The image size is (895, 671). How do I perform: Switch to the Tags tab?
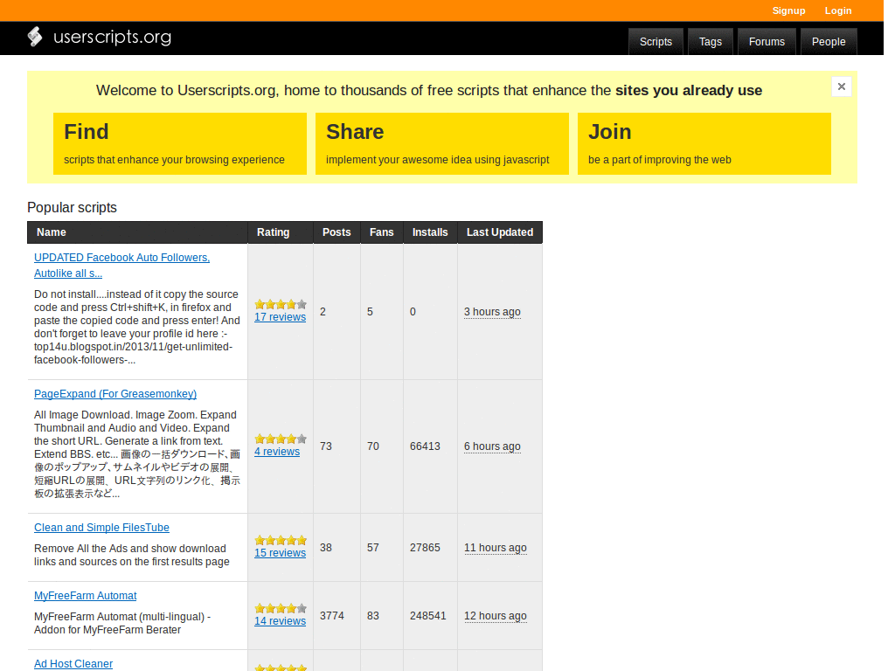(711, 42)
